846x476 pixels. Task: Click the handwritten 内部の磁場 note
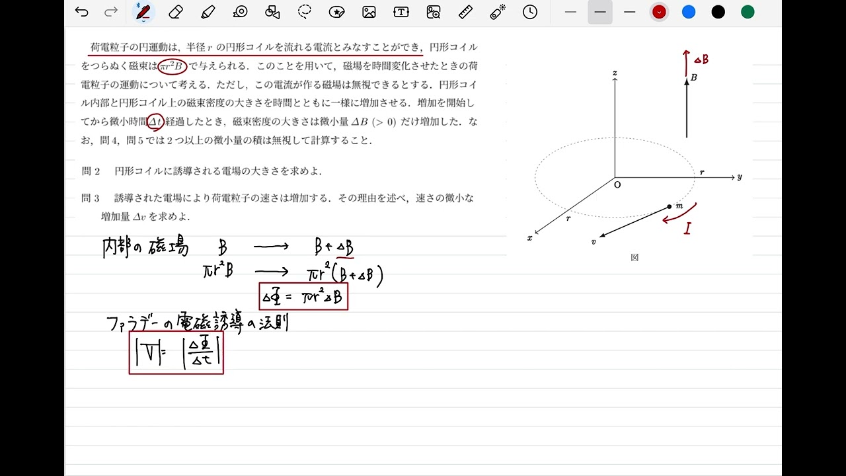[x=145, y=247]
